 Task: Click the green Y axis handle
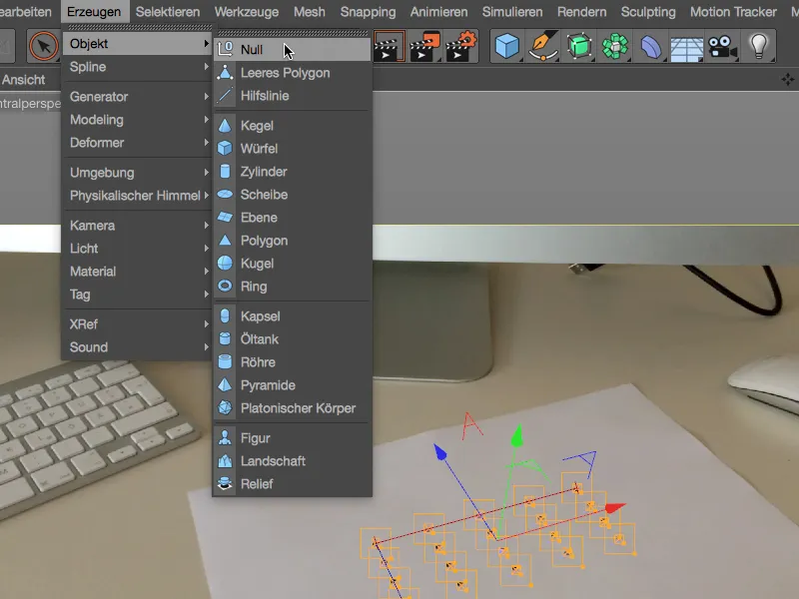(x=516, y=436)
